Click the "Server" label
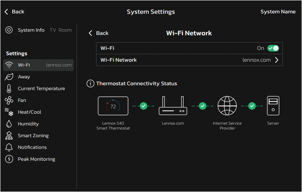 click(x=273, y=123)
